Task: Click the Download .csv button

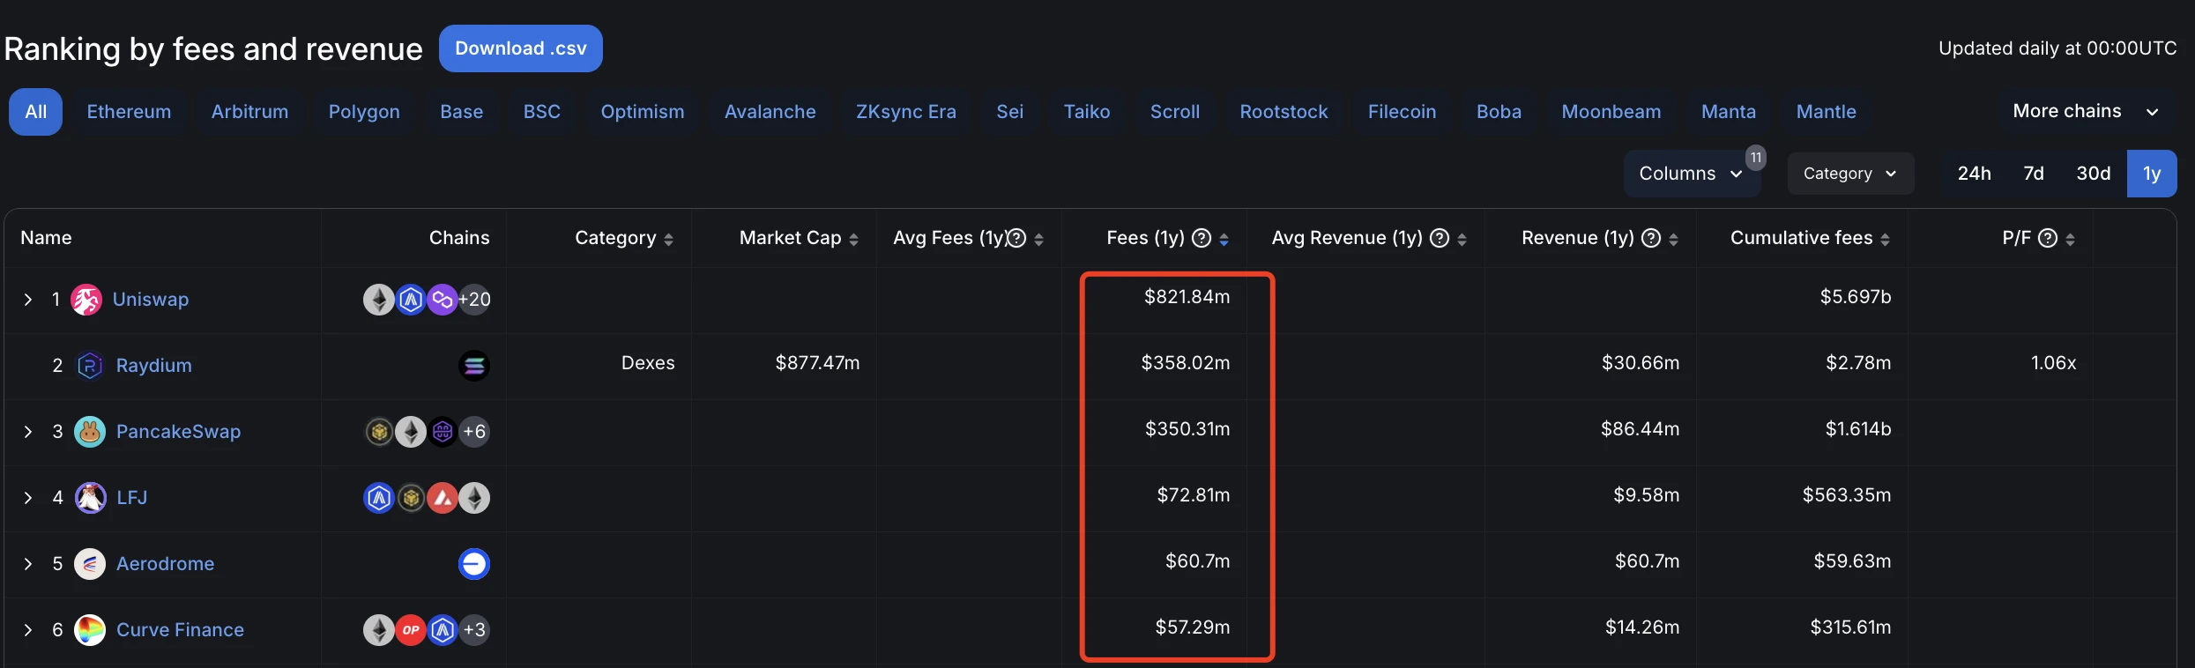Action: tap(520, 48)
